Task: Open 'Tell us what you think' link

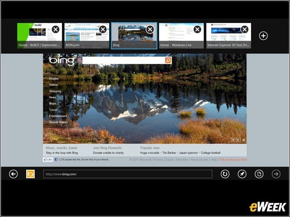Action: 233,160
